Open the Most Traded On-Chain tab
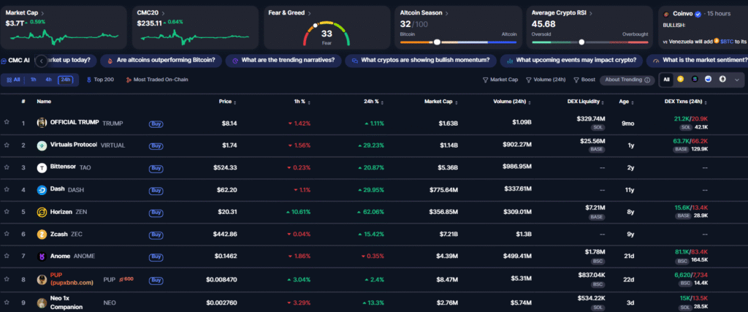The image size is (748, 312). (157, 80)
